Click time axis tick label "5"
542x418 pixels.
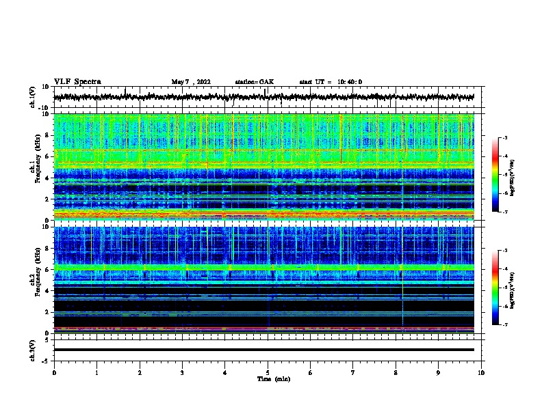pos(268,373)
